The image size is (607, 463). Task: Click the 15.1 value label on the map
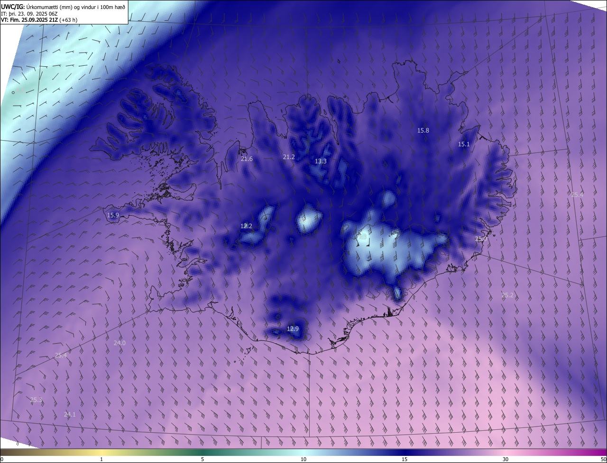[x=464, y=144]
